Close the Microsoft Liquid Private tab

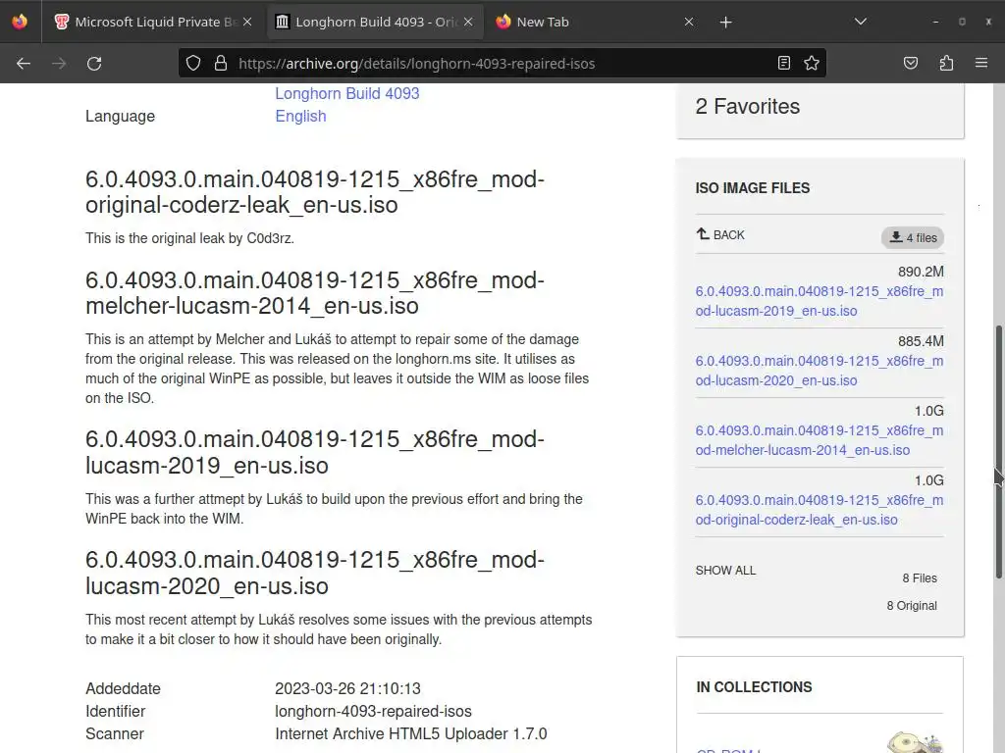247,22
